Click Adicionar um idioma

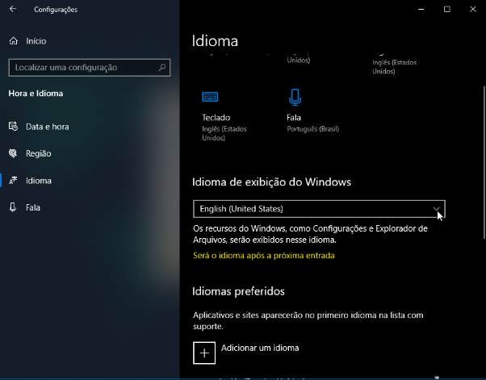(260, 348)
